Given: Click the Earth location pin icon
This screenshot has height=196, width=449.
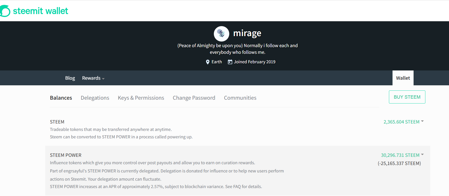Looking at the screenshot, I should pos(208,62).
